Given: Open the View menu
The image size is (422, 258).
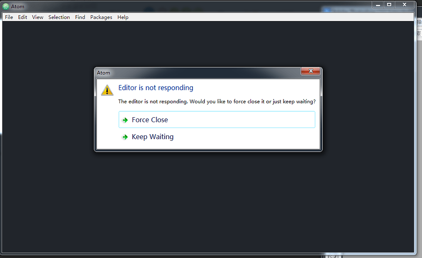Looking at the screenshot, I should (x=38, y=17).
